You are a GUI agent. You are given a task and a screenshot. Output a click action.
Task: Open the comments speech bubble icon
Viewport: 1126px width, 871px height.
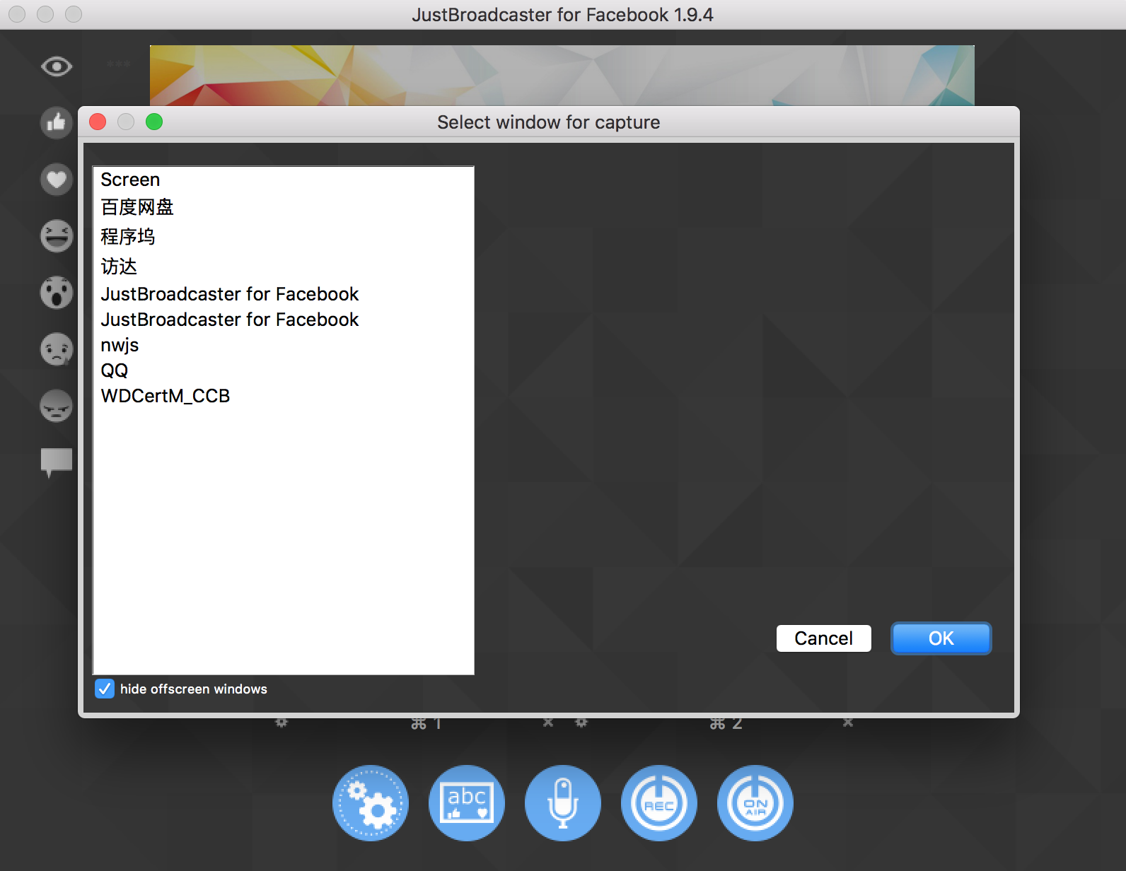pyautogui.click(x=57, y=462)
